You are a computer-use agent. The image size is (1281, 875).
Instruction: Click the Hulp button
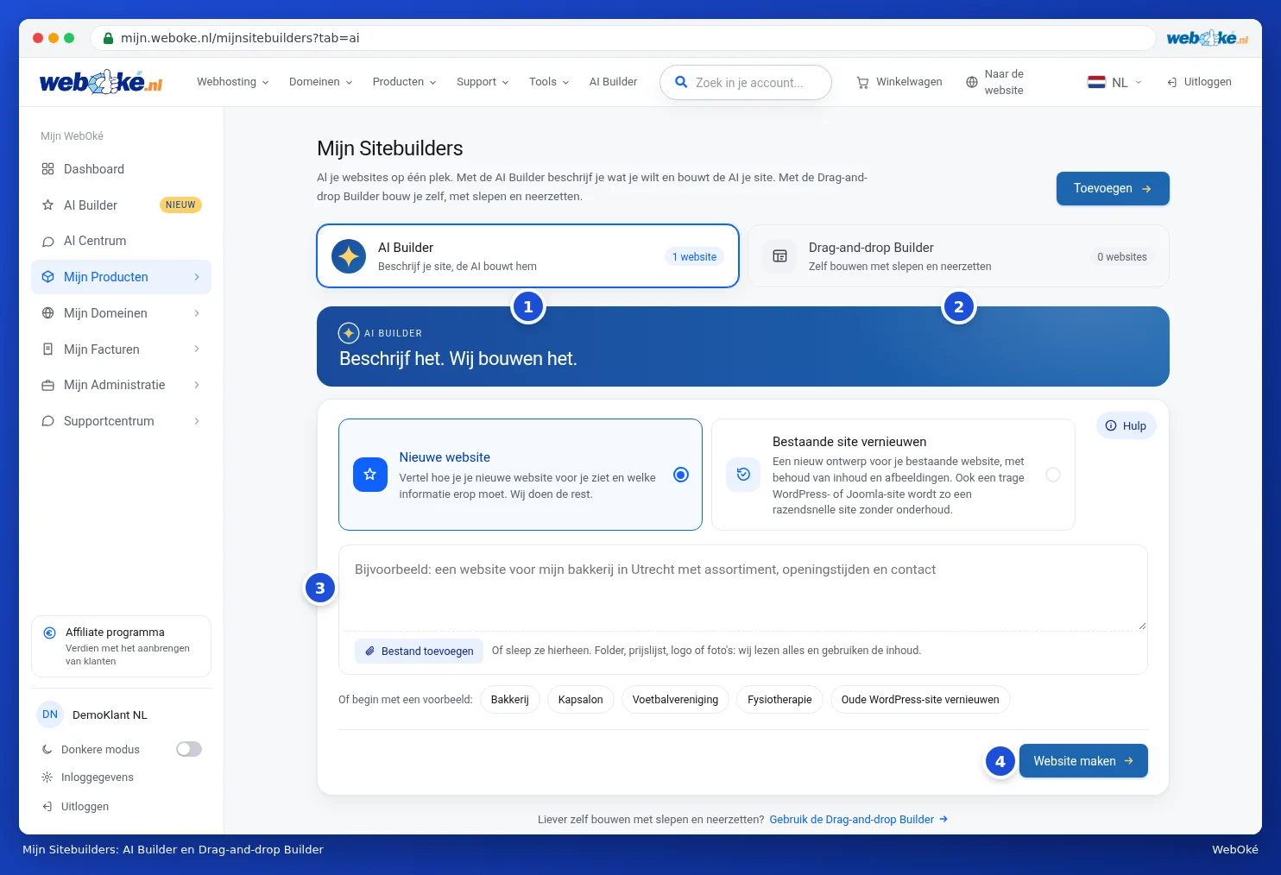(1126, 425)
